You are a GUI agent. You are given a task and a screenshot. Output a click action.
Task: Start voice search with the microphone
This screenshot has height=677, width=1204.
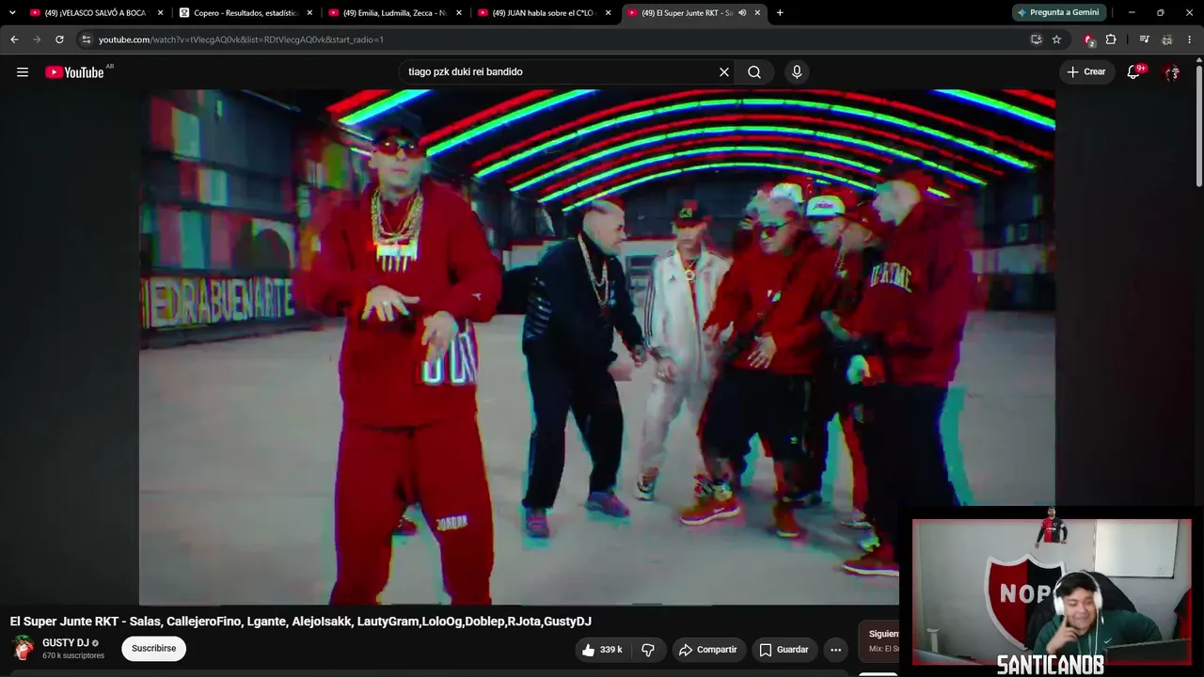(x=797, y=72)
